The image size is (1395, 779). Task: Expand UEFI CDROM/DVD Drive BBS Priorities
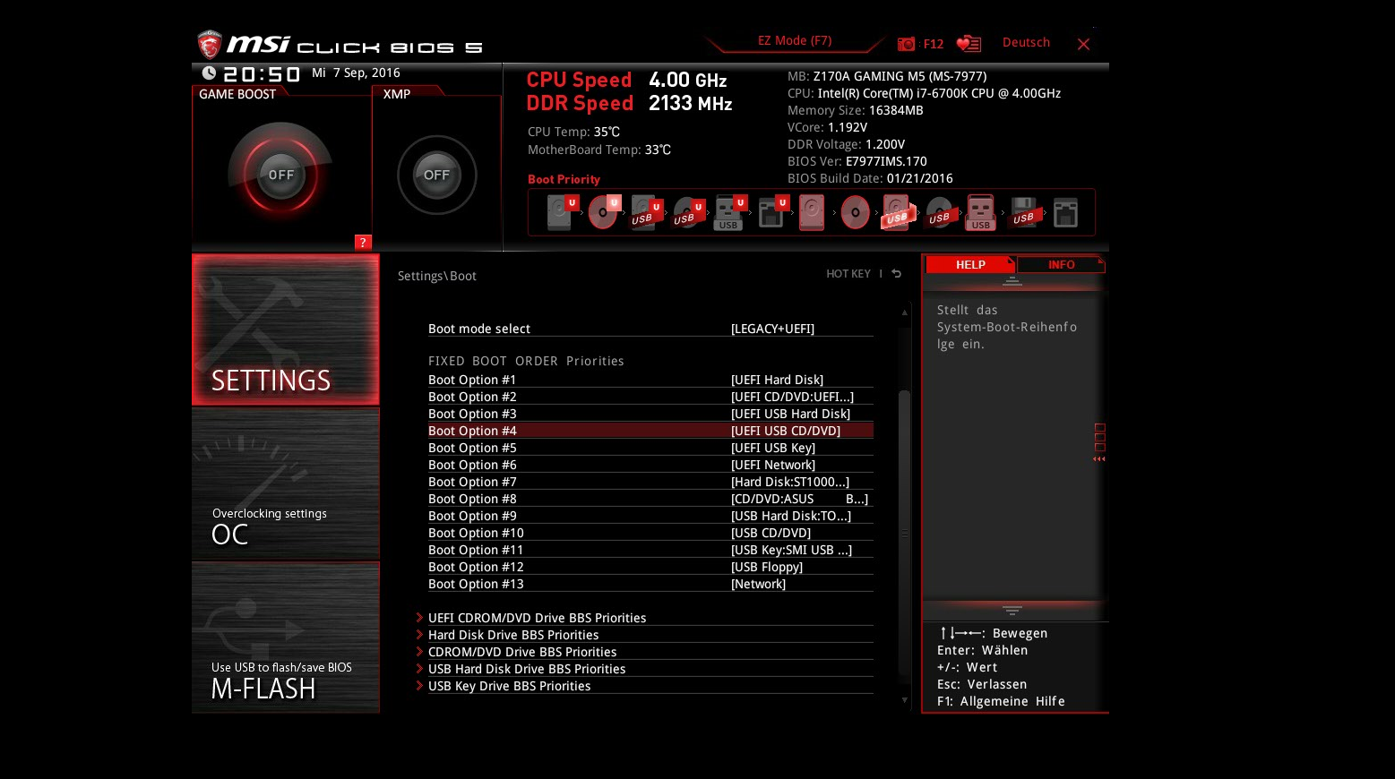point(537,617)
